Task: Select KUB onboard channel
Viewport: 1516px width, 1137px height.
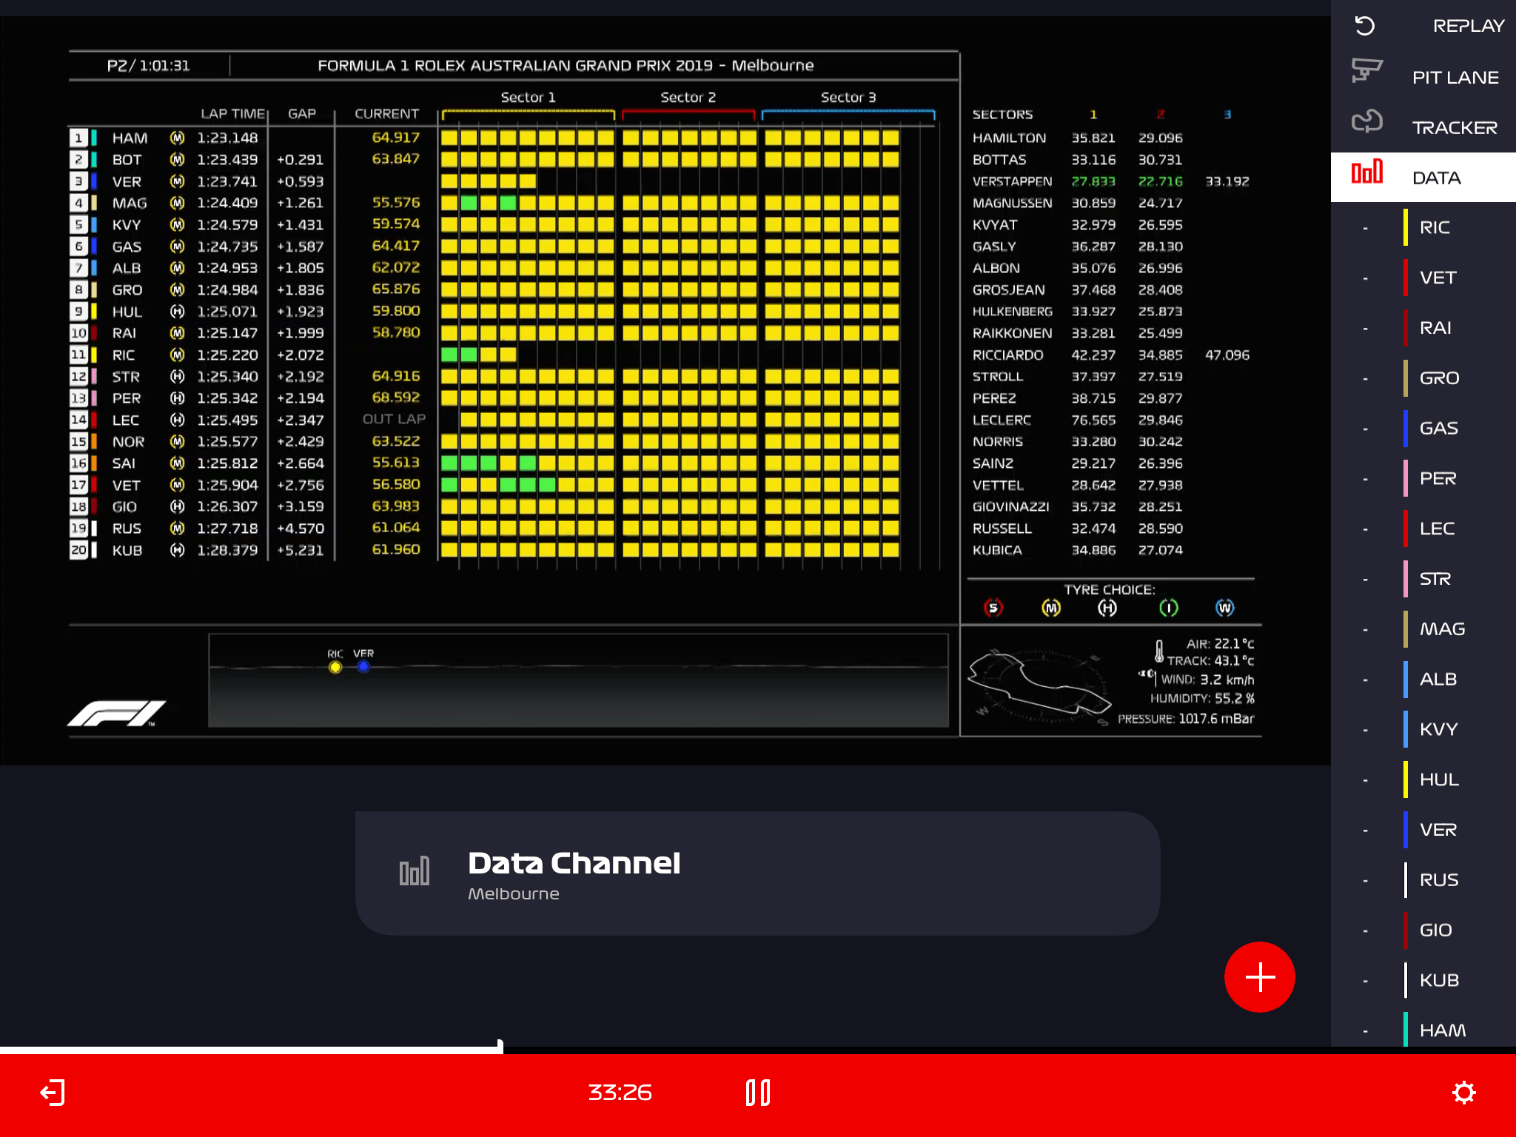Action: [x=1423, y=980]
